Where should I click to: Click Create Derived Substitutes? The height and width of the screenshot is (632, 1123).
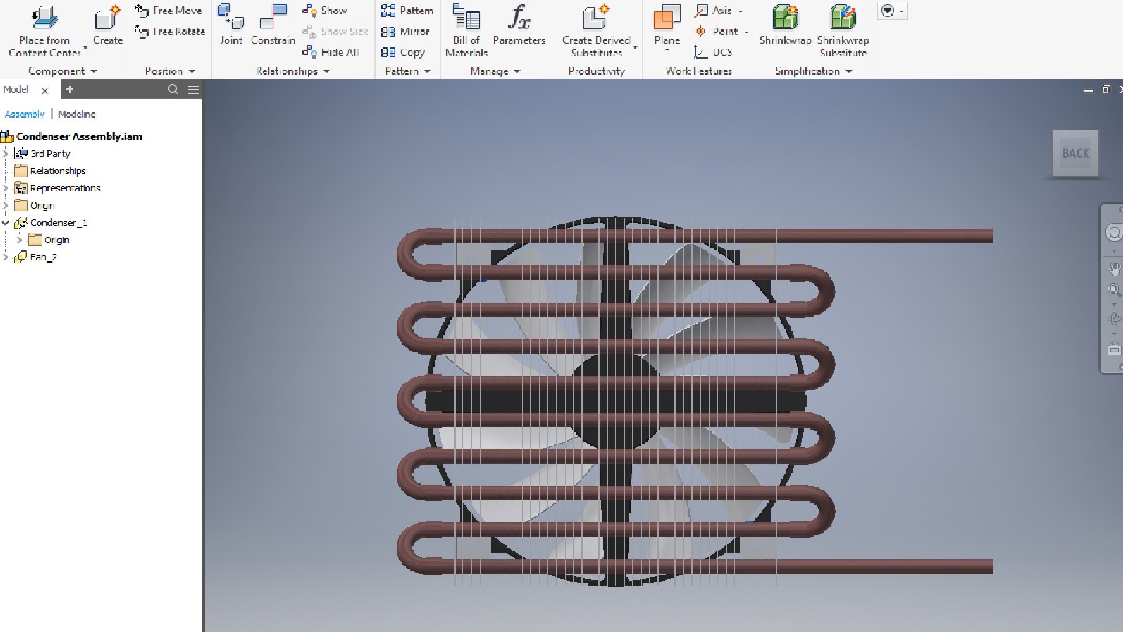point(596,30)
